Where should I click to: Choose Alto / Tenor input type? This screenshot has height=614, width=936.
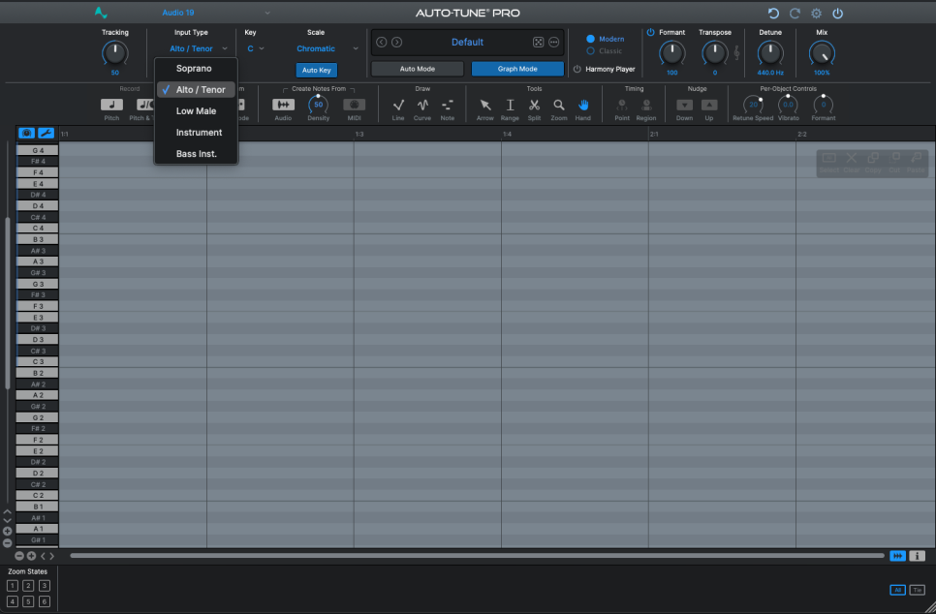(x=197, y=89)
